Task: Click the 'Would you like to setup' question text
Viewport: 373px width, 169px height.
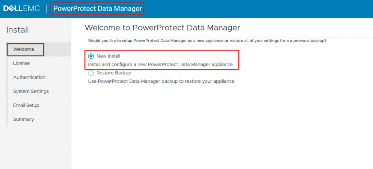Action: [x=207, y=41]
